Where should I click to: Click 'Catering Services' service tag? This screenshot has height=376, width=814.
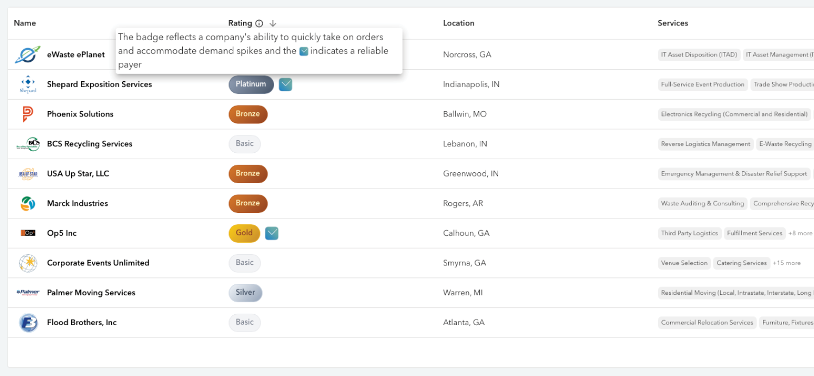click(742, 263)
